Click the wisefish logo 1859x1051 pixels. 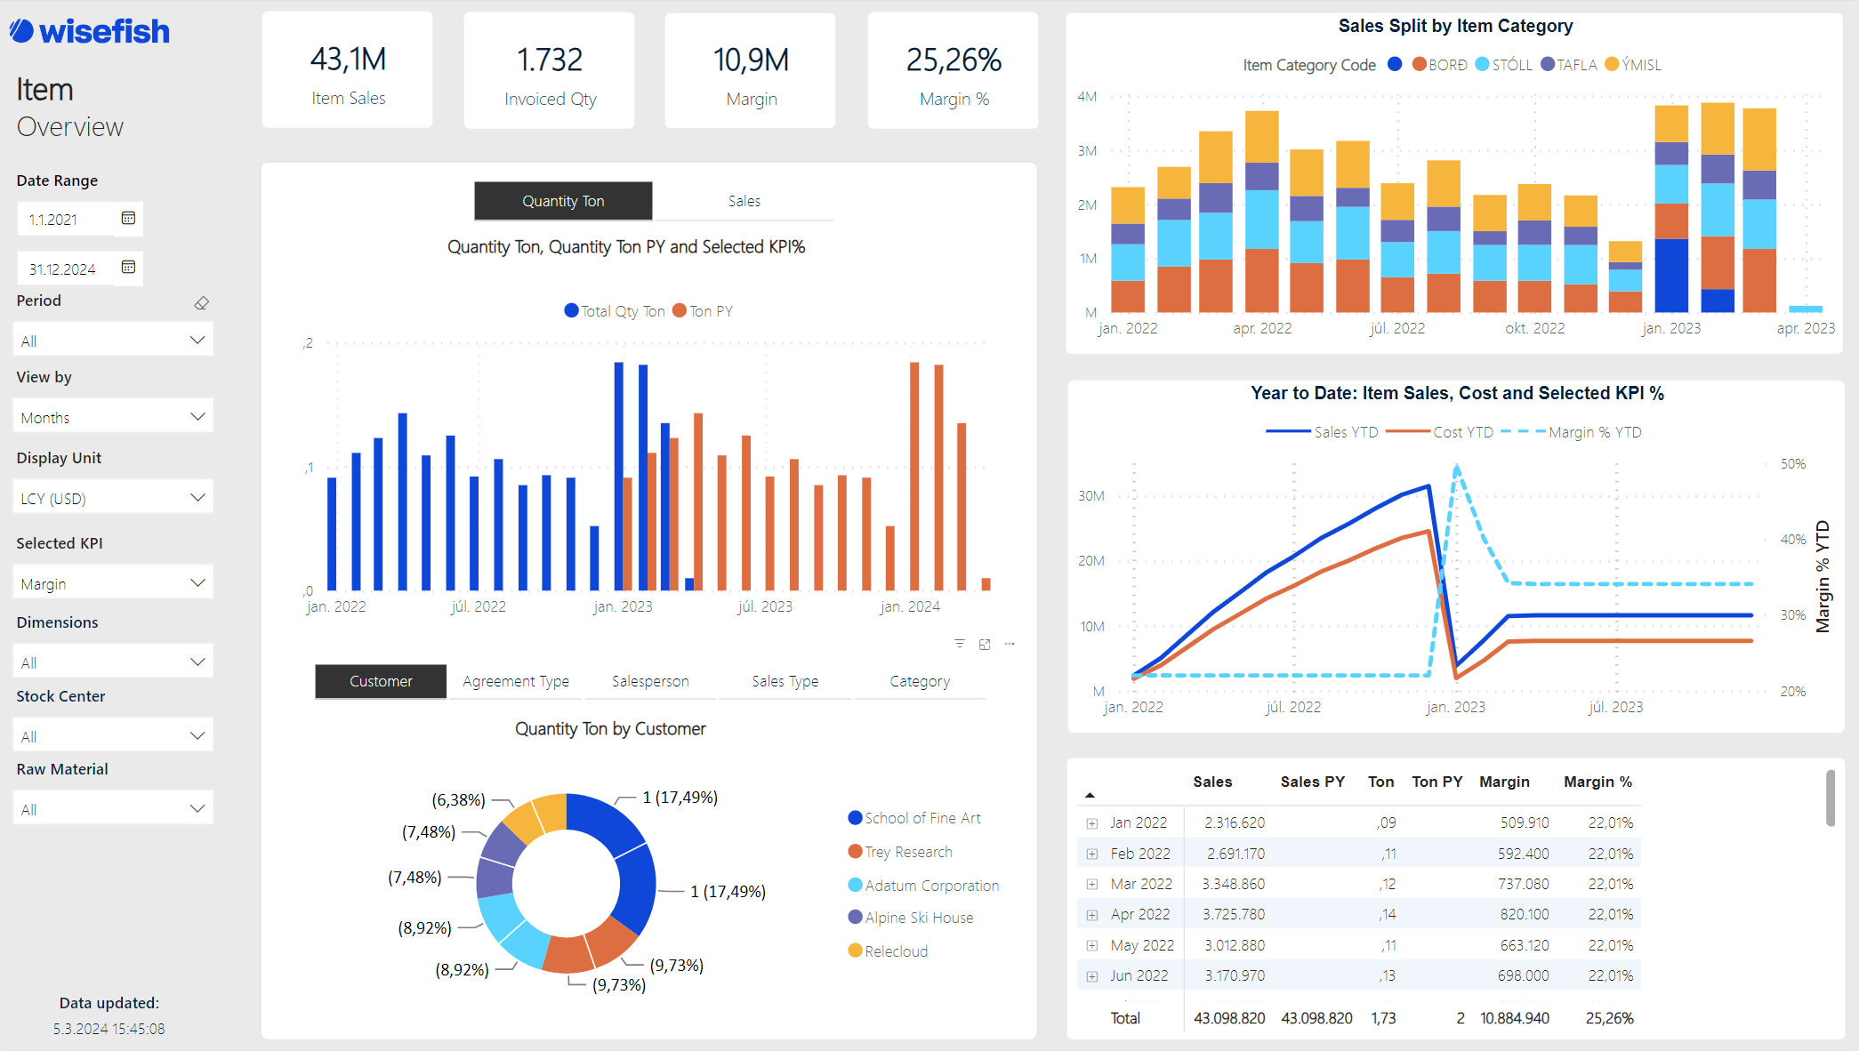pyautogui.click(x=89, y=32)
